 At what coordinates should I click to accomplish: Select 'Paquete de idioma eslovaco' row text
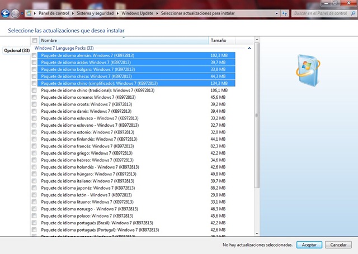click(x=89, y=118)
